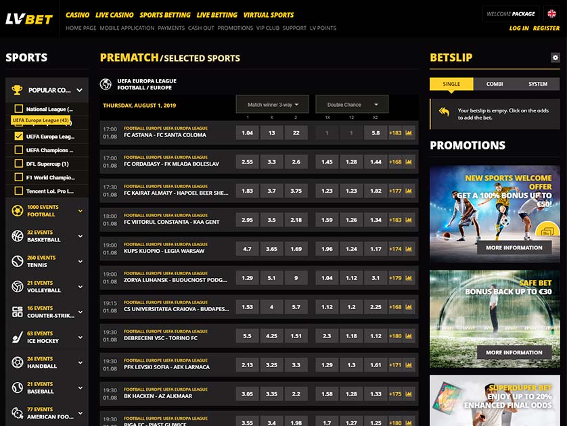Viewport: 567px width, 426px height.
Task: Open the Match winner 3-way dropdown
Action: point(272,104)
